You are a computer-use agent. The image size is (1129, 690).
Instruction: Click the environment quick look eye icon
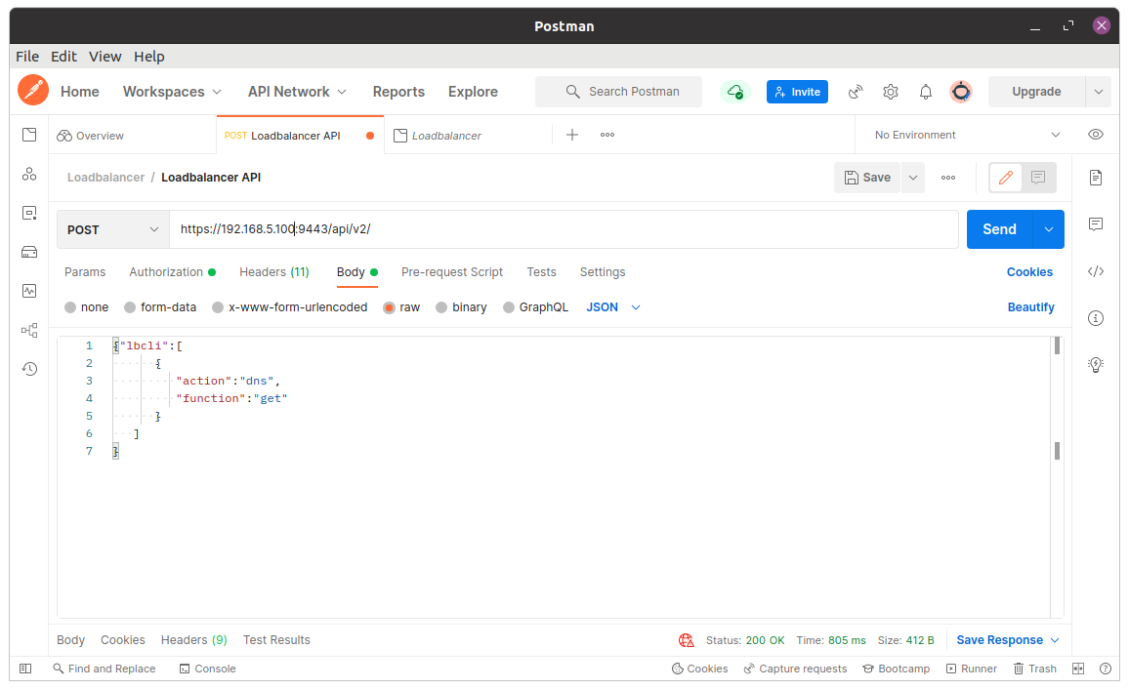1095,135
